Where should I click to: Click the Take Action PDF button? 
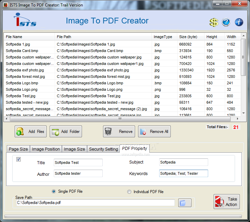point(227,202)
